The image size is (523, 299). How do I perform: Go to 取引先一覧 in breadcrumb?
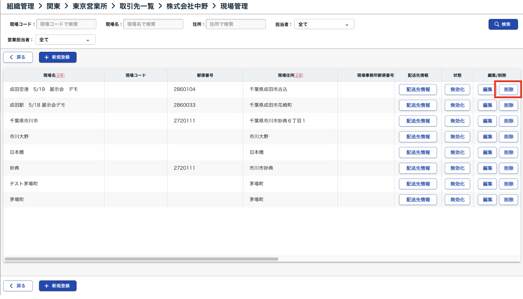(x=137, y=6)
